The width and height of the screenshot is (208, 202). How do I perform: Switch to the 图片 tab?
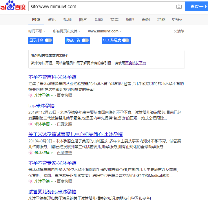click(83, 19)
